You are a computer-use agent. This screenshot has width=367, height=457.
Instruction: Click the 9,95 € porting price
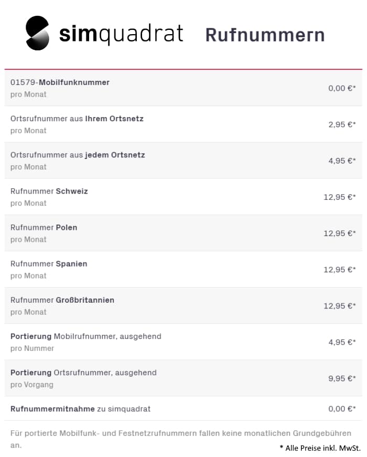coord(342,378)
